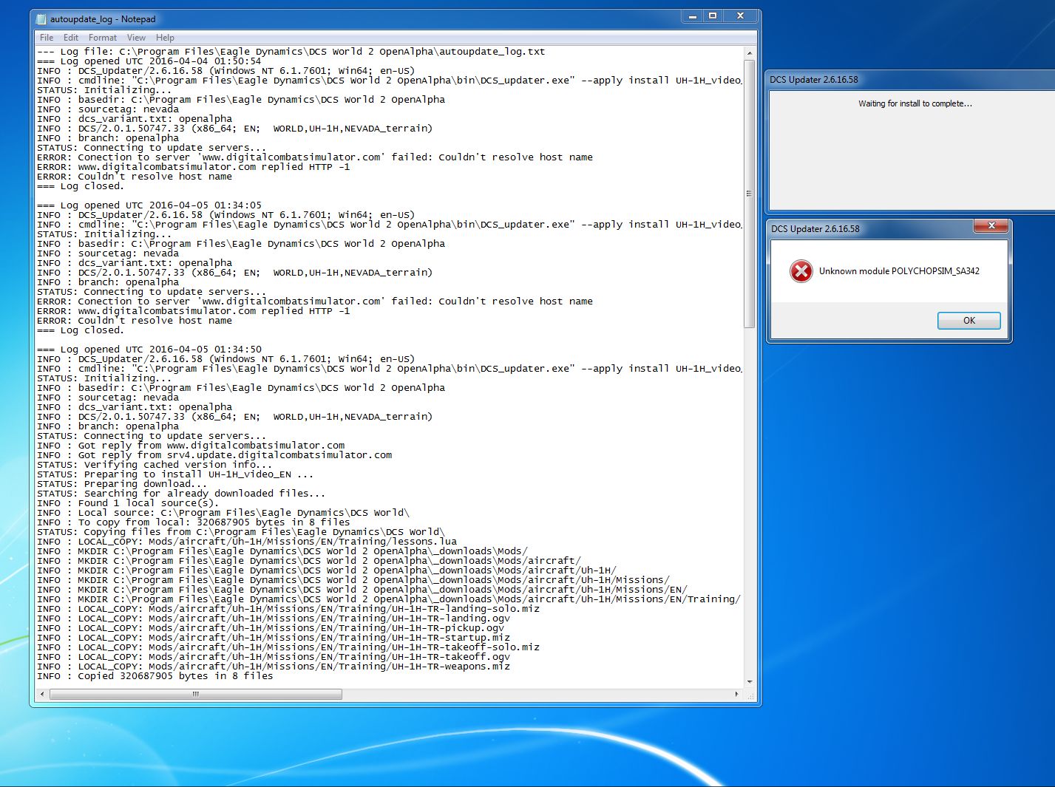This screenshot has width=1055, height=787.
Task: Click the MKDIR '_downloads\Mods/' line
Action: click(282, 551)
